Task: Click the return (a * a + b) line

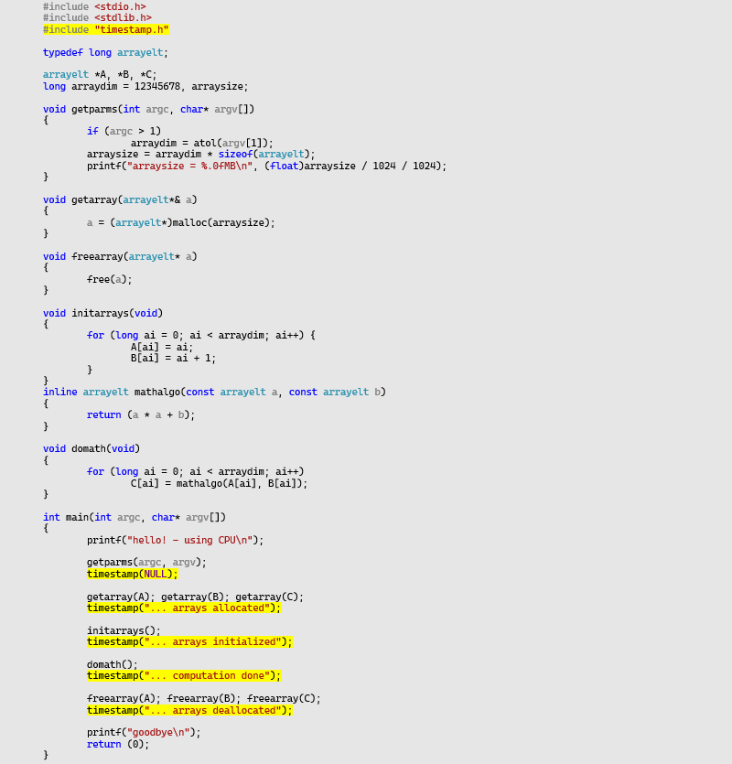Action: click(x=141, y=414)
